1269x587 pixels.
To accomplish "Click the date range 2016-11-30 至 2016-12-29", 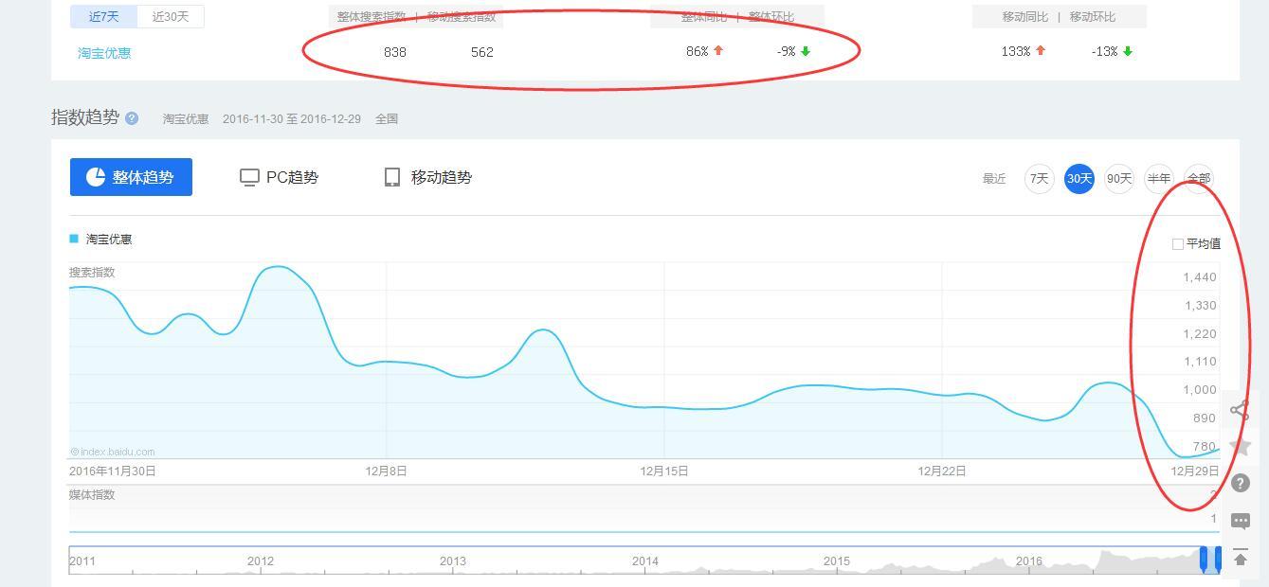I will pyautogui.click(x=292, y=118).
